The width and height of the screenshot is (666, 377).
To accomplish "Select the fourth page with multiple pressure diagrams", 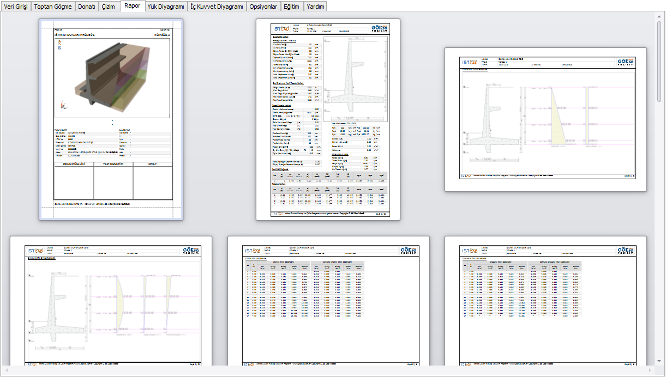I will [111, 301].
